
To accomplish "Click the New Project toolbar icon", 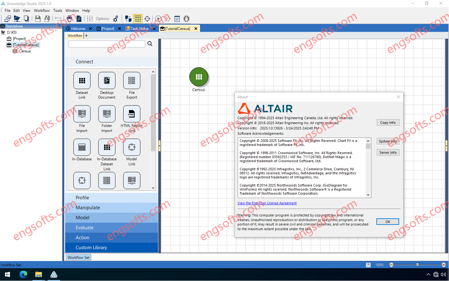I will point(8,19).
